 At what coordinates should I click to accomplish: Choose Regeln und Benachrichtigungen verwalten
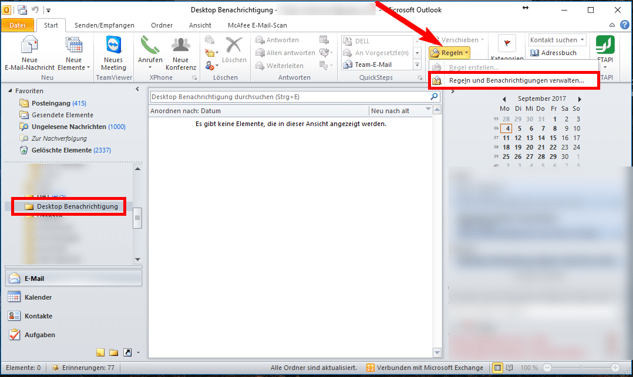click(514, 81)
